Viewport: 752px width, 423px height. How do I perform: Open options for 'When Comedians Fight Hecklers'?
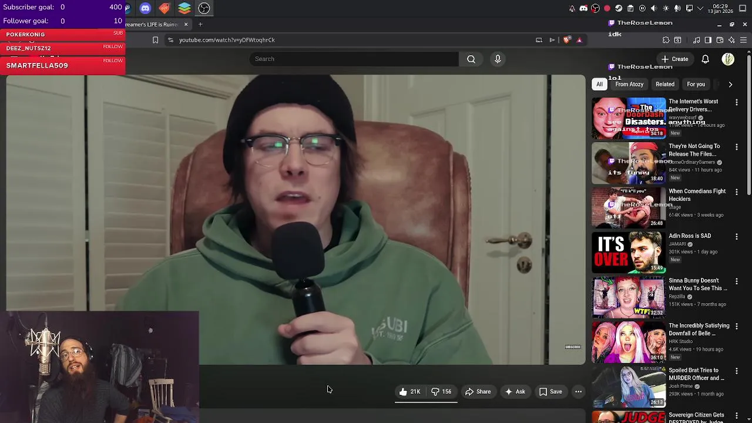736,192
